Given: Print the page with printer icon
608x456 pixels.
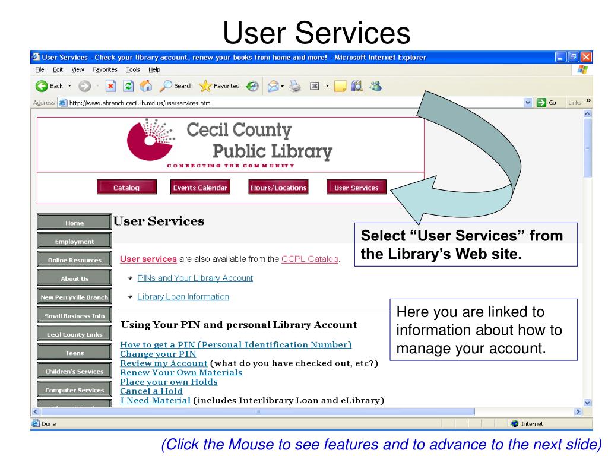Looking at the screenshot, I should click(294, 85).
